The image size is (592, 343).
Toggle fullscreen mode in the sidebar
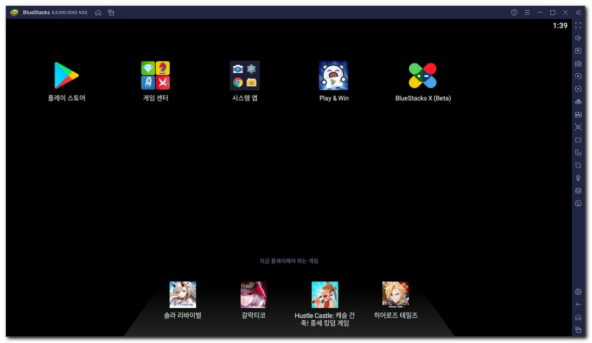pyautogui.click(x=578, y=26)
